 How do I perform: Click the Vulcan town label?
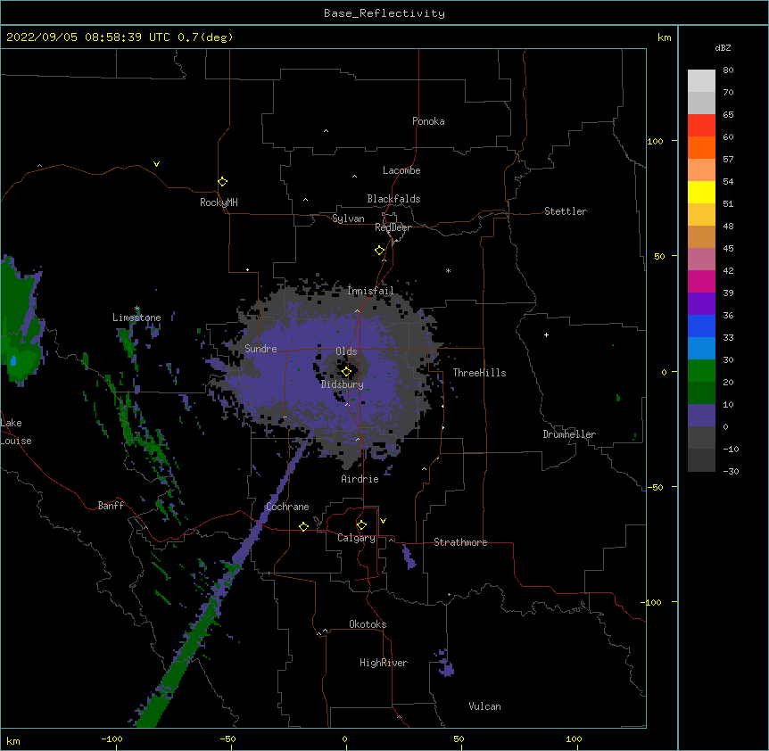(484, 706)
